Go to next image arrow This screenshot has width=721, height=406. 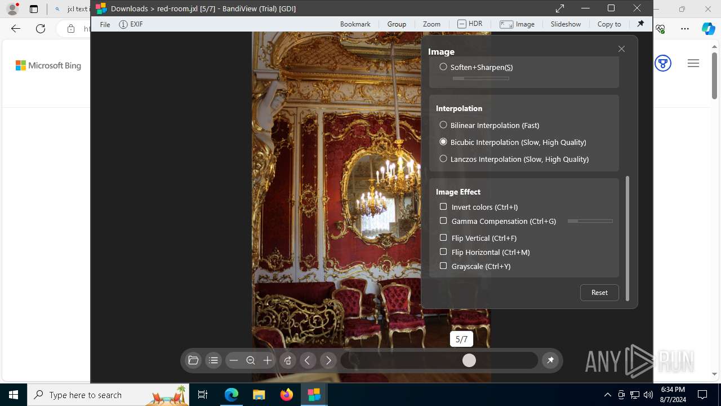(x=328, y=360)
